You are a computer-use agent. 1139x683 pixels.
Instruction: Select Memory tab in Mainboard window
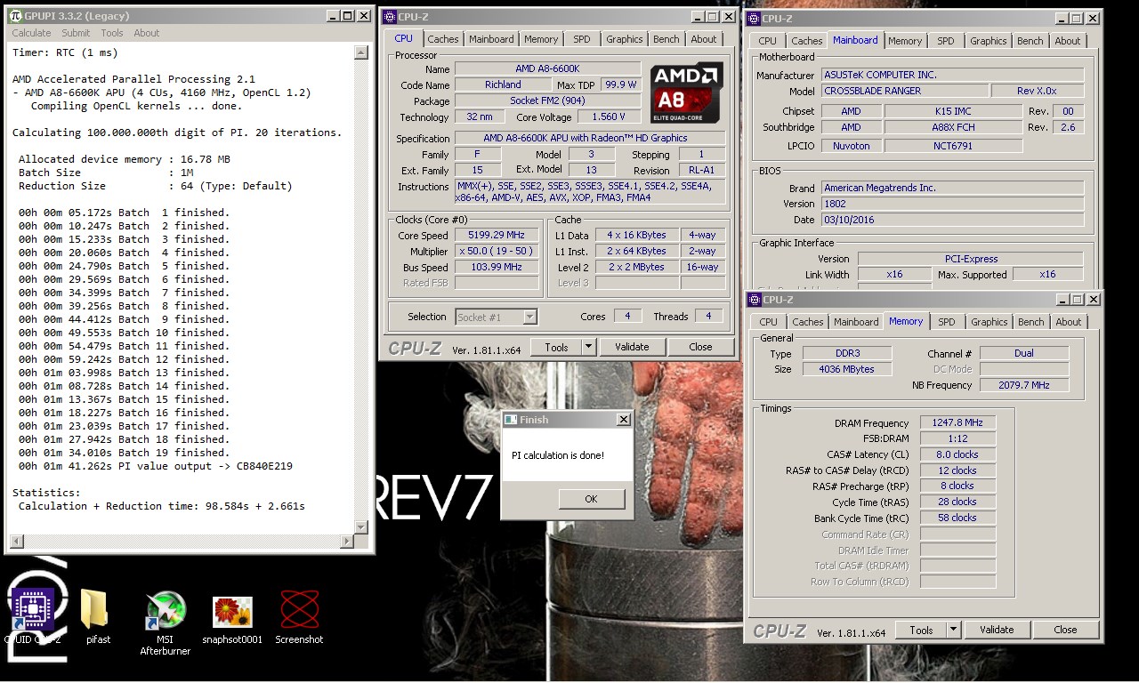[905, 41]
